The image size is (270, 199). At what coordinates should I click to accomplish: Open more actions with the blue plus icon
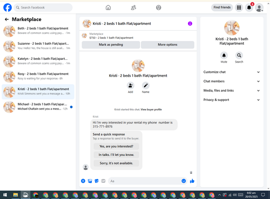(83, 181)
